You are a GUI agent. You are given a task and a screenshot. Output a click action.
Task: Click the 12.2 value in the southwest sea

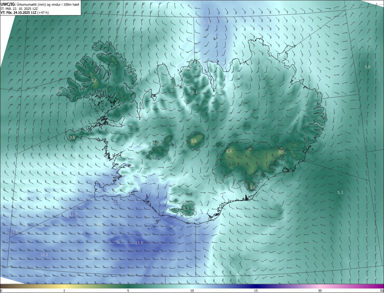coord(44,255)
